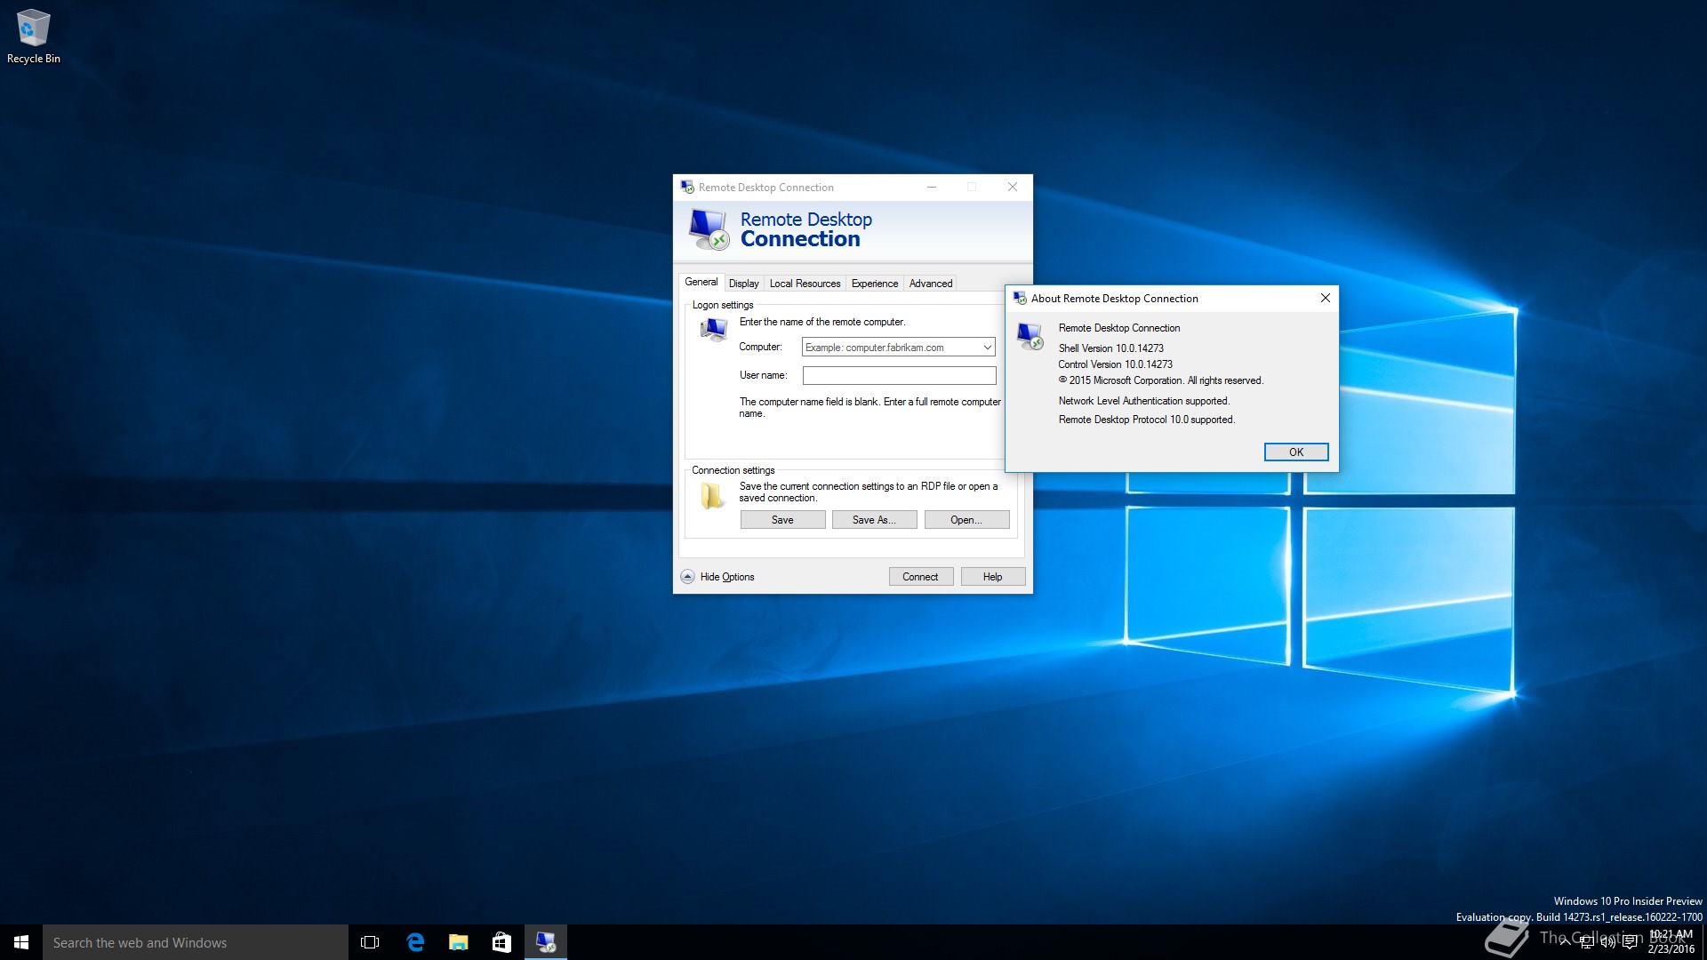1707x960 pixels.
Task: Click the Save As... button
Action: tap(873, 520)
